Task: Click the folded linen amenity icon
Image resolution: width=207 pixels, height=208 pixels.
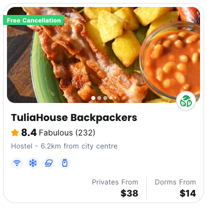Action: tap(49, 163)
